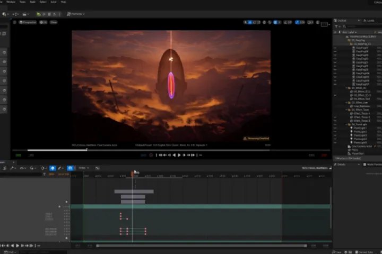Open the Sequencer frame rate dropdown
The image size is (382, 254).
click(84, 168)
